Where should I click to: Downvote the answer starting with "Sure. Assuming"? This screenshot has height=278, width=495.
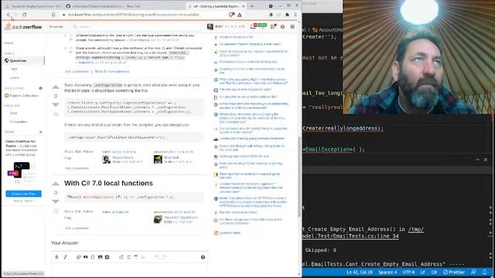[x=56, y=105]
